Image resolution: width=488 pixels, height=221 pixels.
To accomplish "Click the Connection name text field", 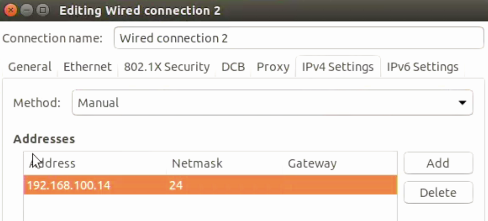I will (299, 38).
